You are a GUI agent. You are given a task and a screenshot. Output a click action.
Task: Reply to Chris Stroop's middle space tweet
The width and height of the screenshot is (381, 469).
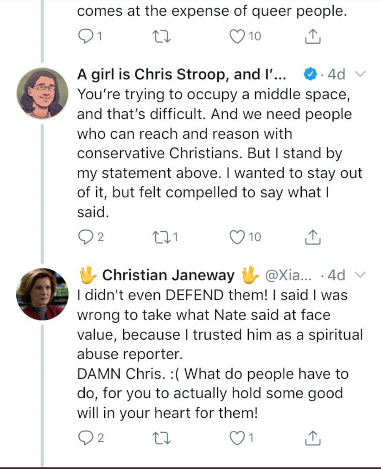[x=85, y=237]
